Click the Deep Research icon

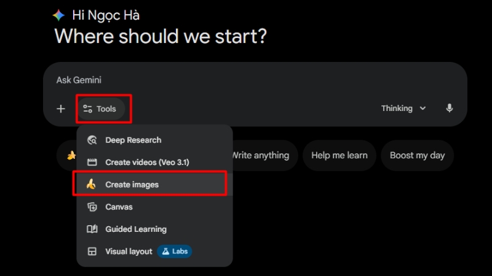click(x=92, y=140)
